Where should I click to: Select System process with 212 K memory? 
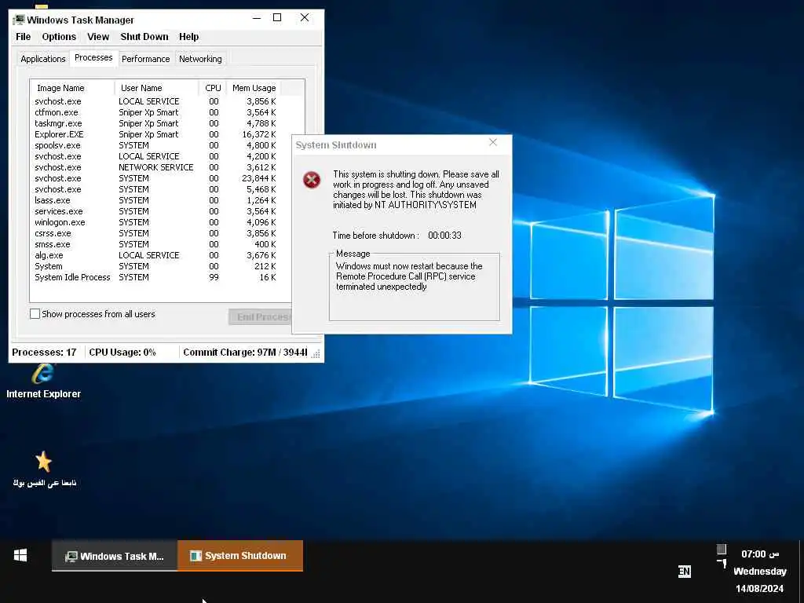click(x=155, y=267)
